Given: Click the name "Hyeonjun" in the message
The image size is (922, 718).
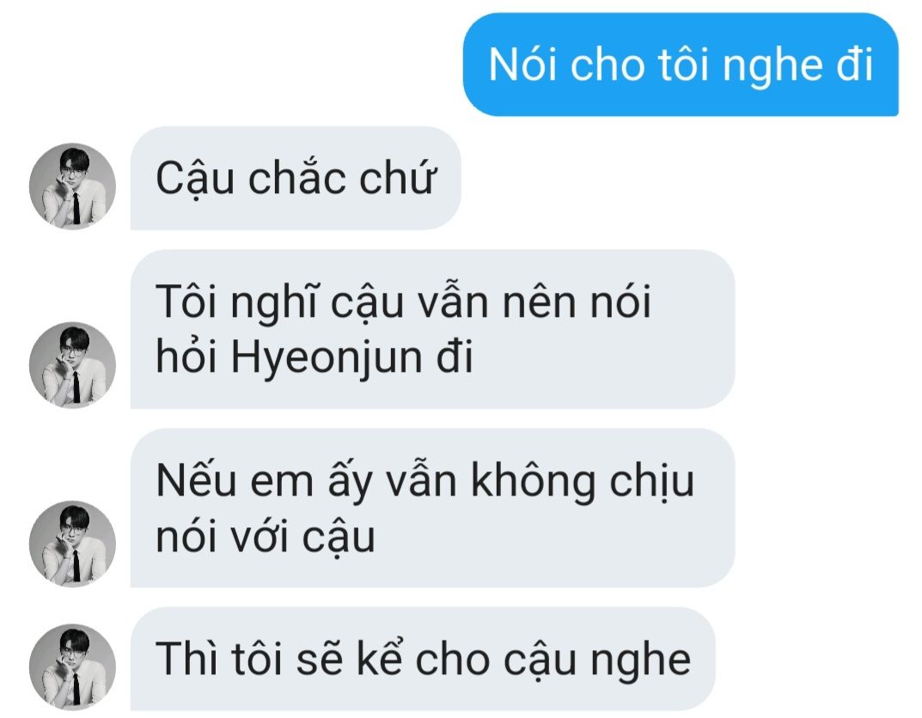Looking at the screenshot, I should (x=327, y=358).
